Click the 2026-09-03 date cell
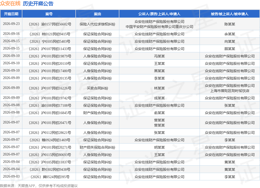Image resolution: width=260 pixels, height=188 pixels. pos(11,176)
